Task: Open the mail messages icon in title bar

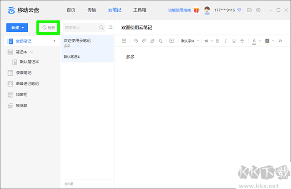Action: [249, 10]
